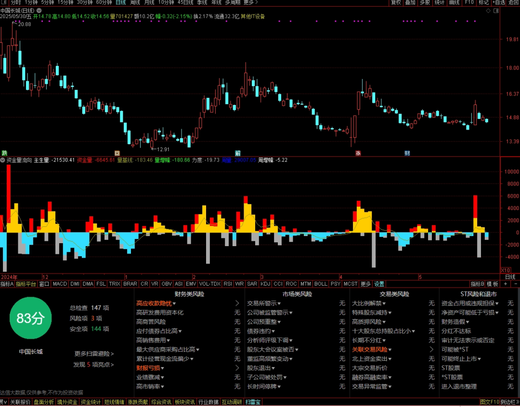Select the MACD indicator tab
Image resolution: width=520 pixels, height=407 pixels.
(x=60, y=284)
